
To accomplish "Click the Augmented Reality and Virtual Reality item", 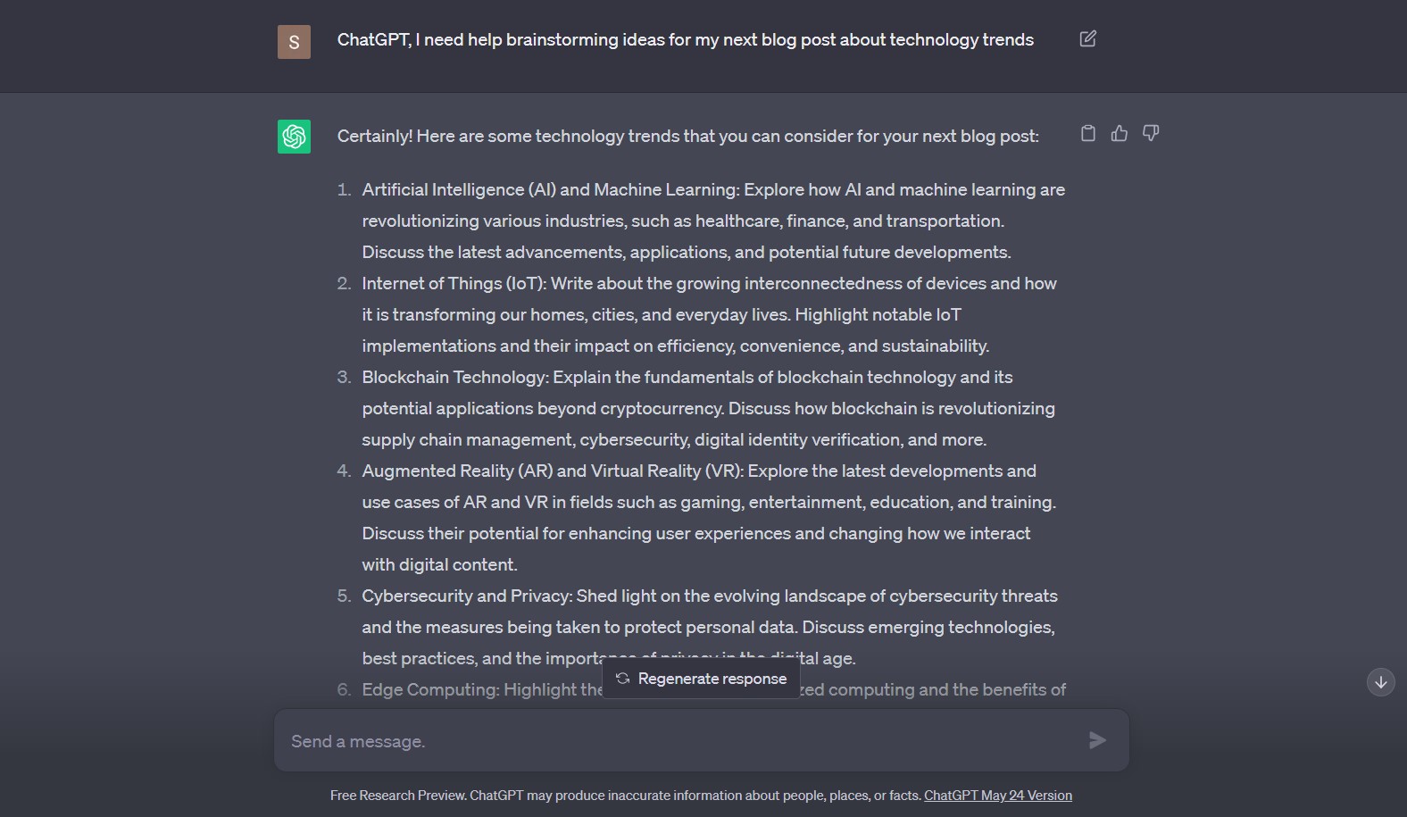I will tap(708, 518).
